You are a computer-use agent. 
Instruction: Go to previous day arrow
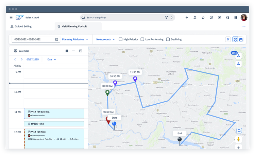click(x=15, y=59)
